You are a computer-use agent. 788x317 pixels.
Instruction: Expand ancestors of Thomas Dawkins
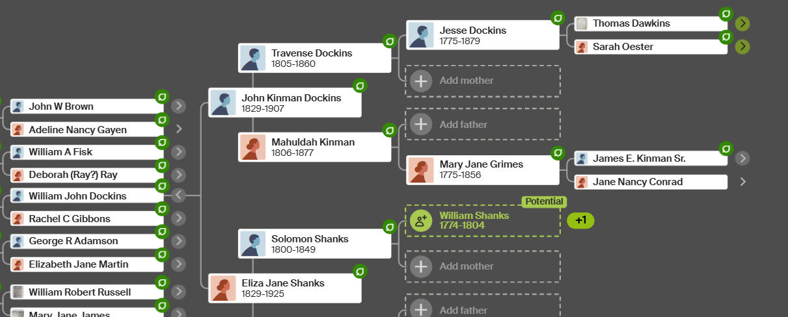(742, 24)
